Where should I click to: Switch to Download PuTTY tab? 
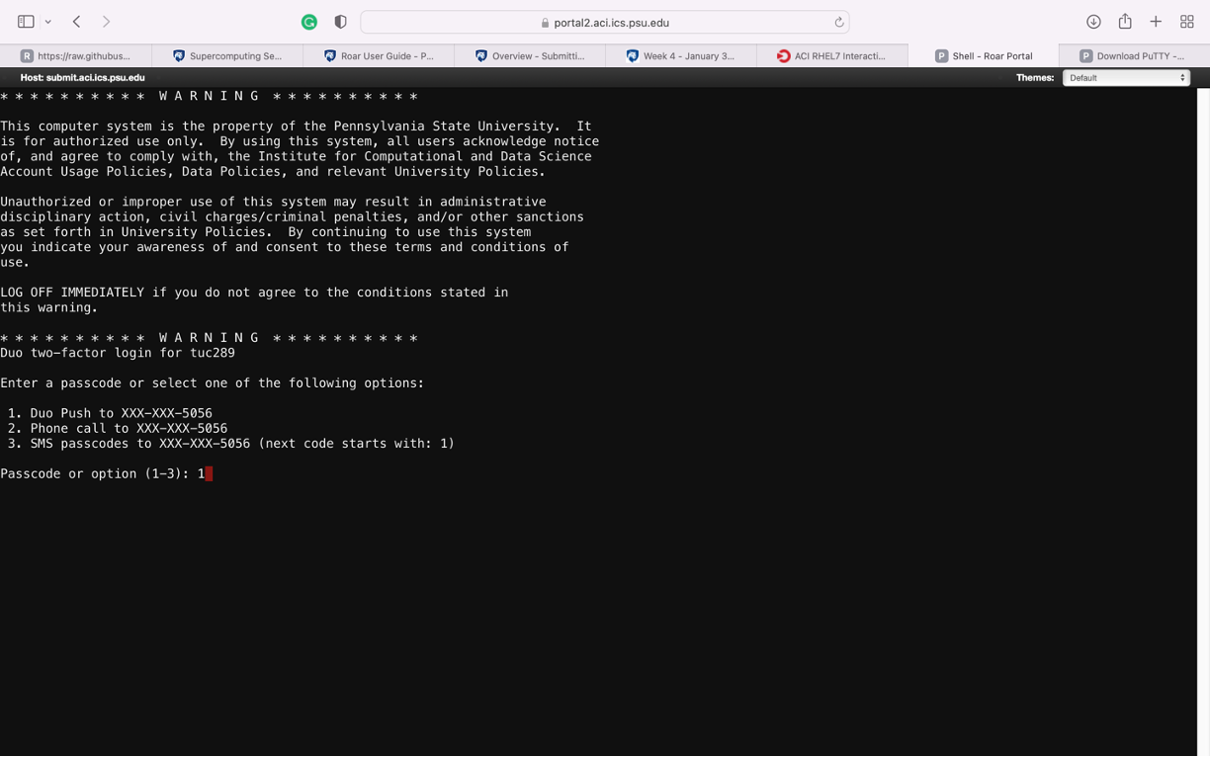(x=1134, y=56)
